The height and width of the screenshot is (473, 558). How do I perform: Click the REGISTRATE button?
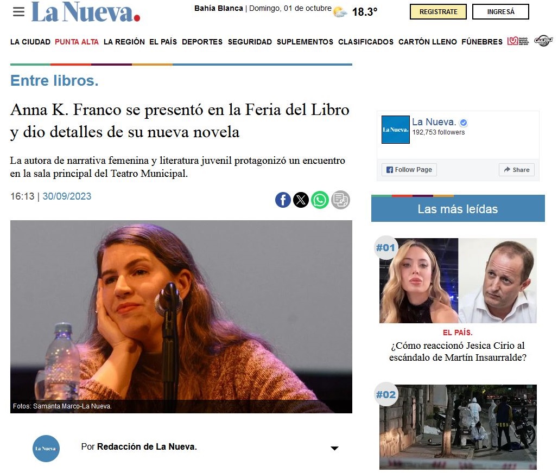click(x=438, y=12)
